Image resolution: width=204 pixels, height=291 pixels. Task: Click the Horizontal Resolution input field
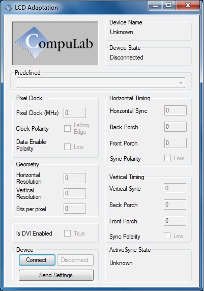75,178
